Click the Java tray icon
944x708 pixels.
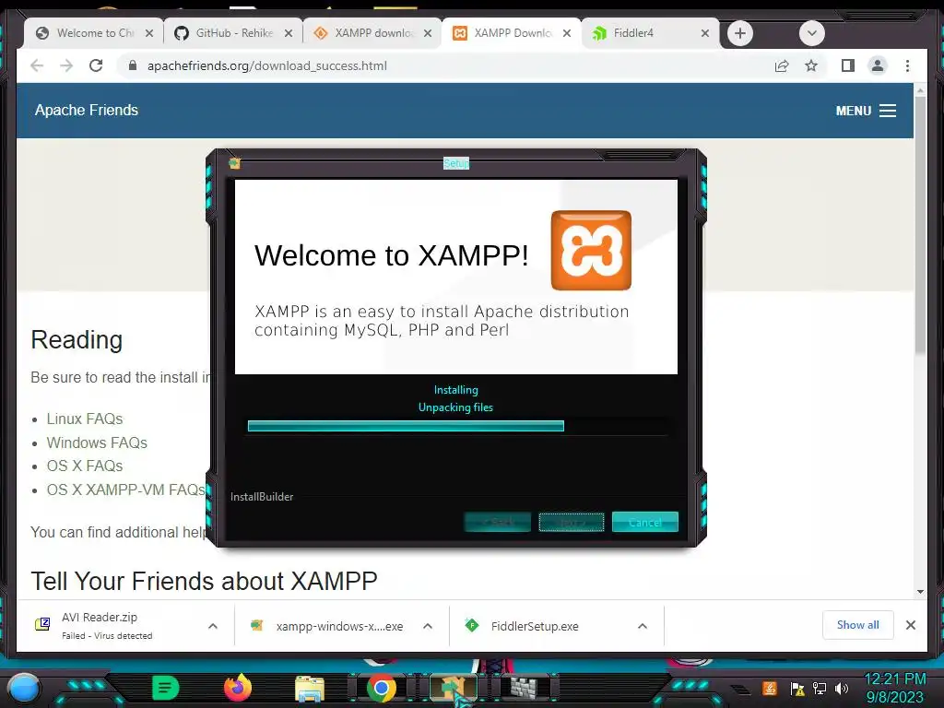click(770, 688)
